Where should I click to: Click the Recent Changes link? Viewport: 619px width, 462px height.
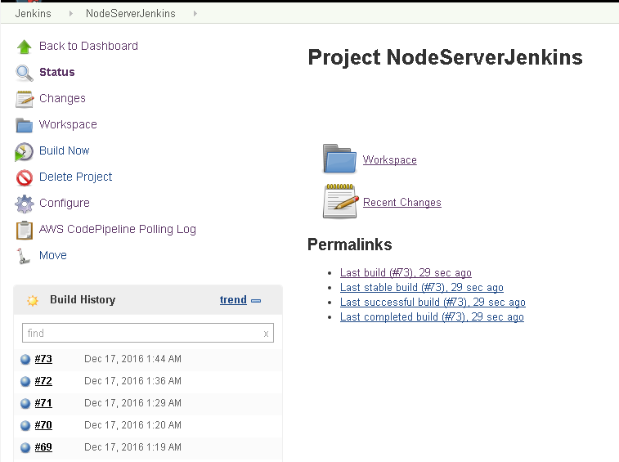click(401, 203)
